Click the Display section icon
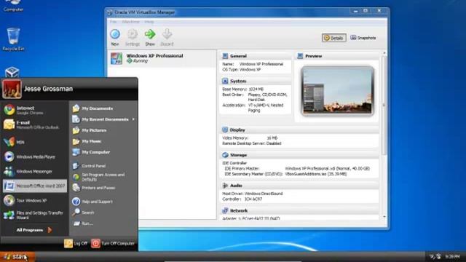 click(225, 130)
